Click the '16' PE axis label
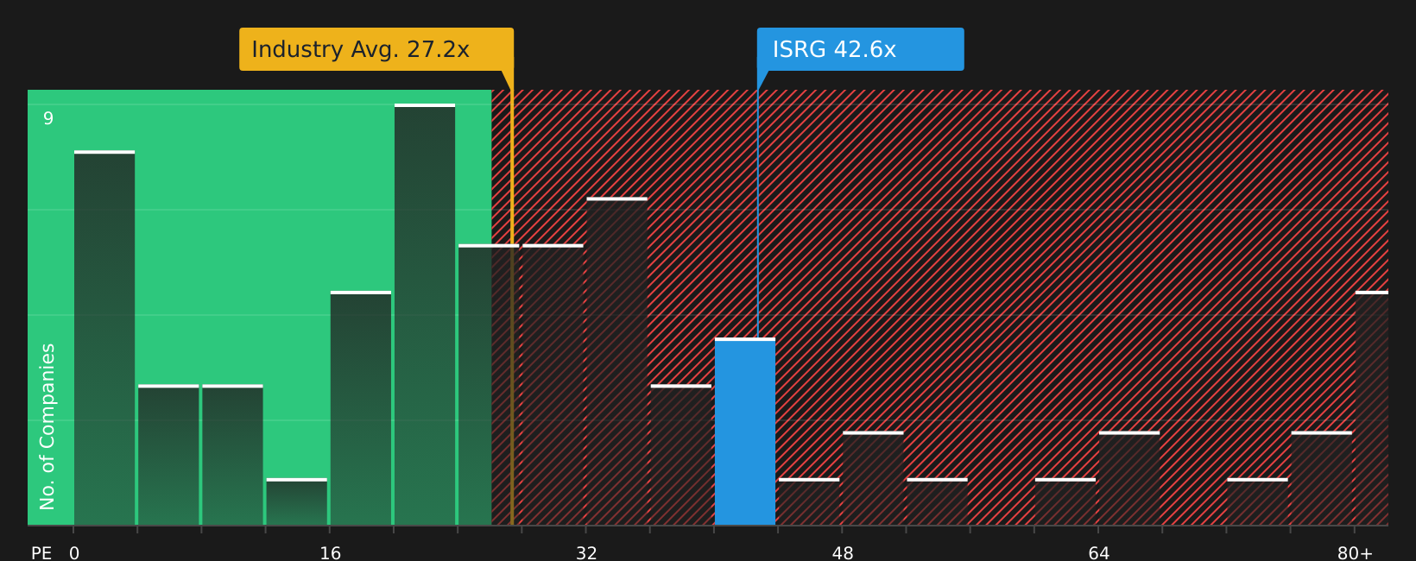Image resolution: width=1416 pixels, height=561 pixels. 331,553
